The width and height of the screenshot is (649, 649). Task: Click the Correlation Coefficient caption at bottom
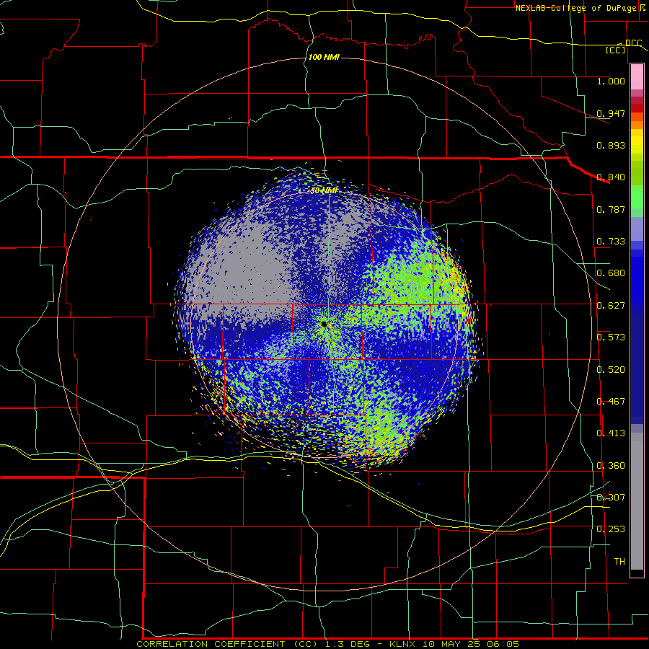point(327,644)
